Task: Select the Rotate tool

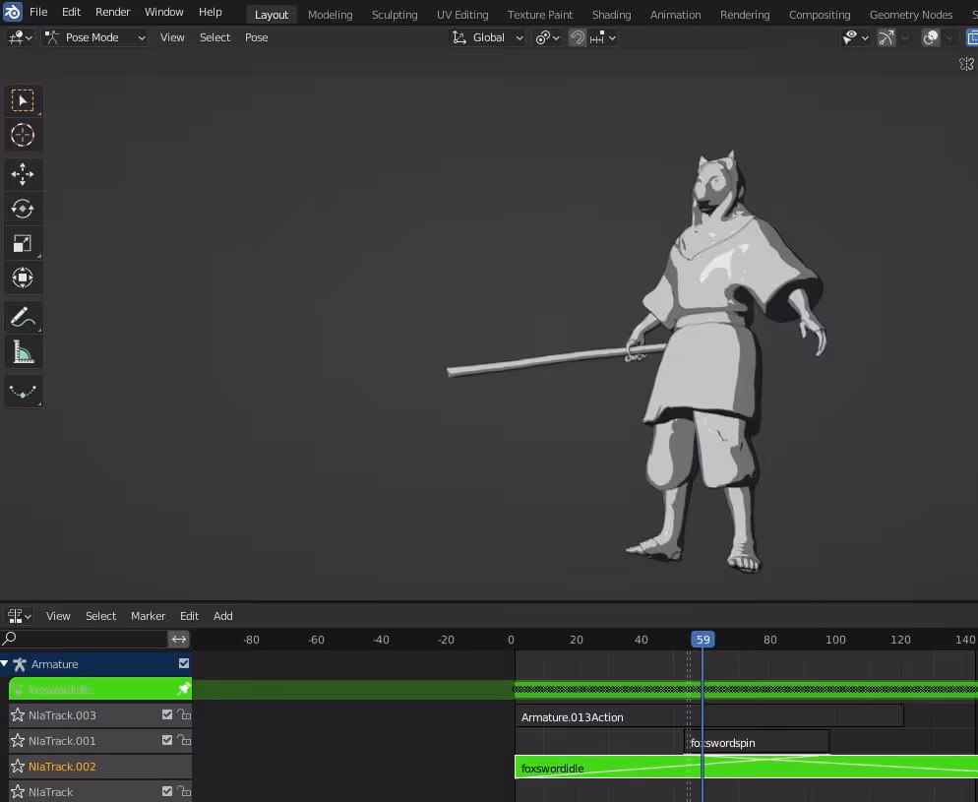Action: pos(23,209)
